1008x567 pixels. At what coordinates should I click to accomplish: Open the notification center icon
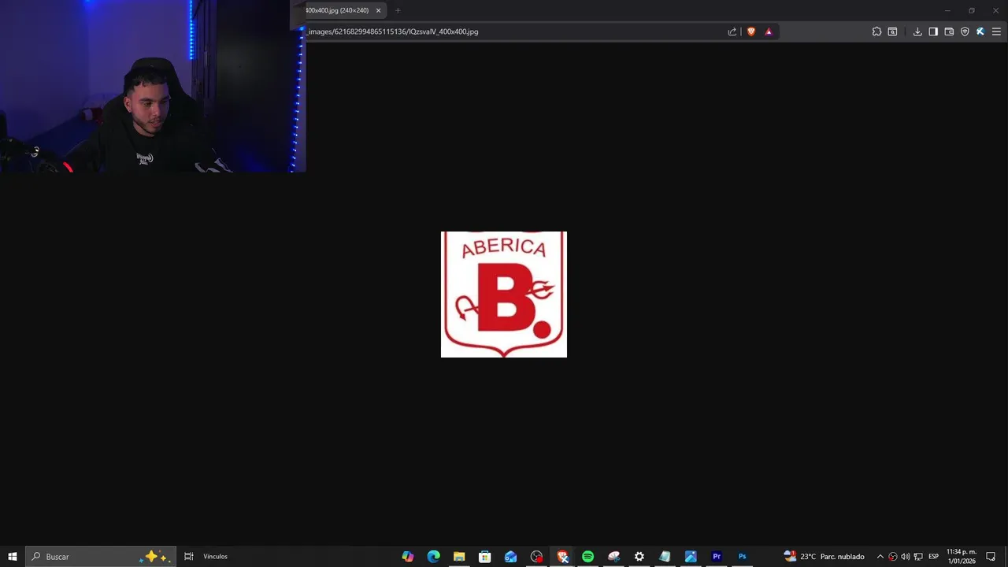pyautogui.click(x=991, y=557)
